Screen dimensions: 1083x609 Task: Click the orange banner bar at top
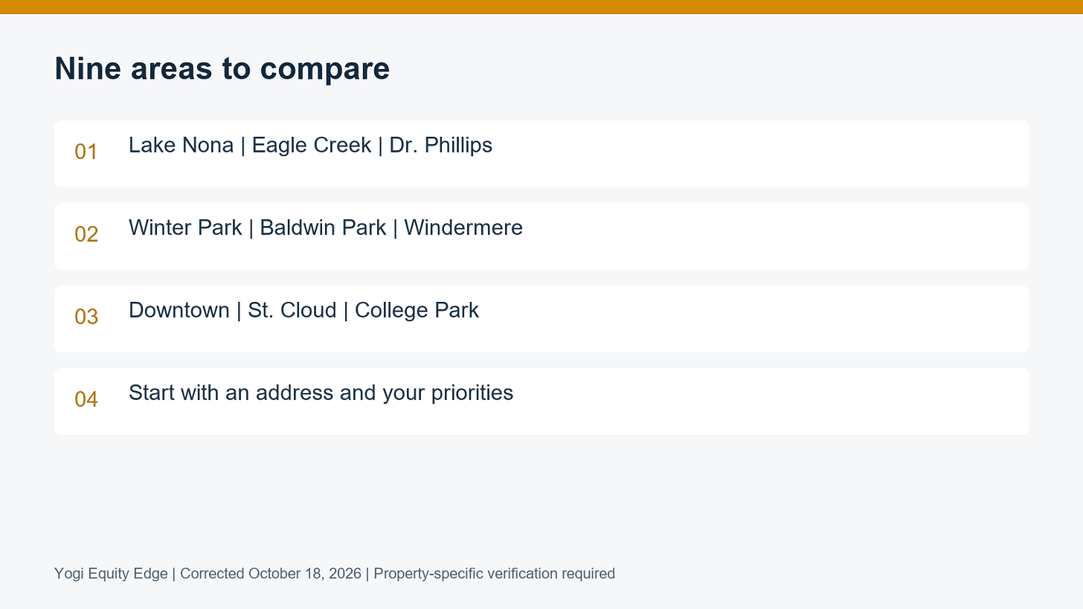pos(541,7)
